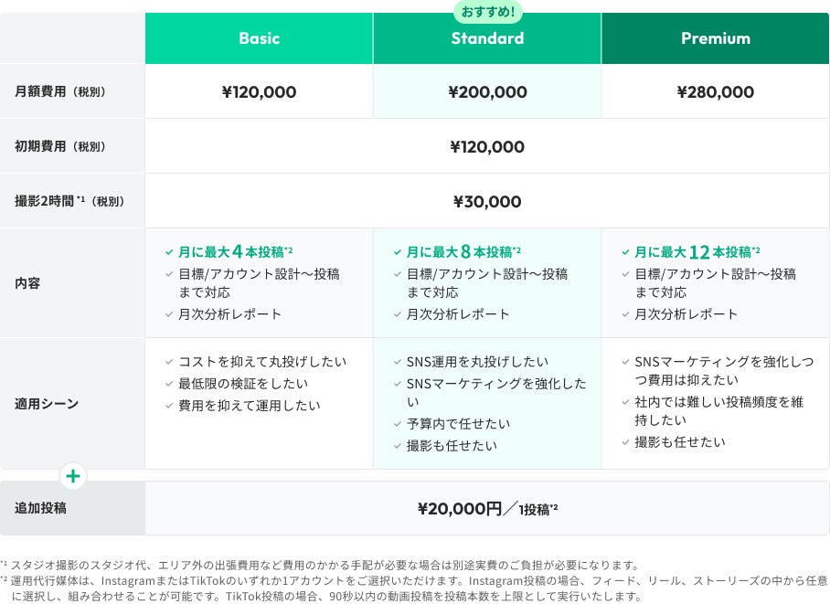Click the checkmark beside 月次分析レポート in Premium column
830x604 pixels.
pyautogui.click(x=626, y=314)
